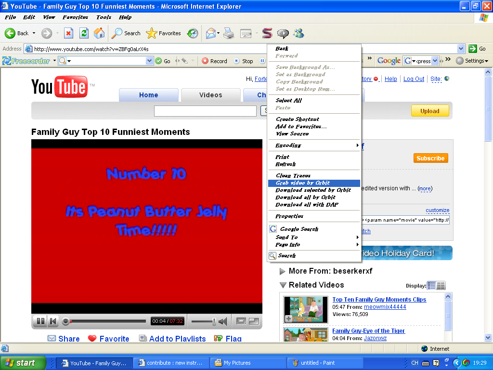The width and height of the screenshot is (493, 370).
Task: Toggle full window mode in the player
Action: click(x=241, y=321)
